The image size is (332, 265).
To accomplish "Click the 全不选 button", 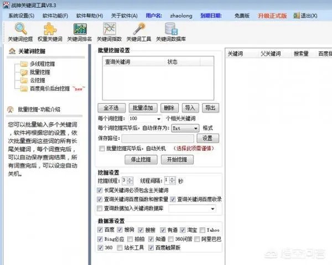I will point(112,108).
